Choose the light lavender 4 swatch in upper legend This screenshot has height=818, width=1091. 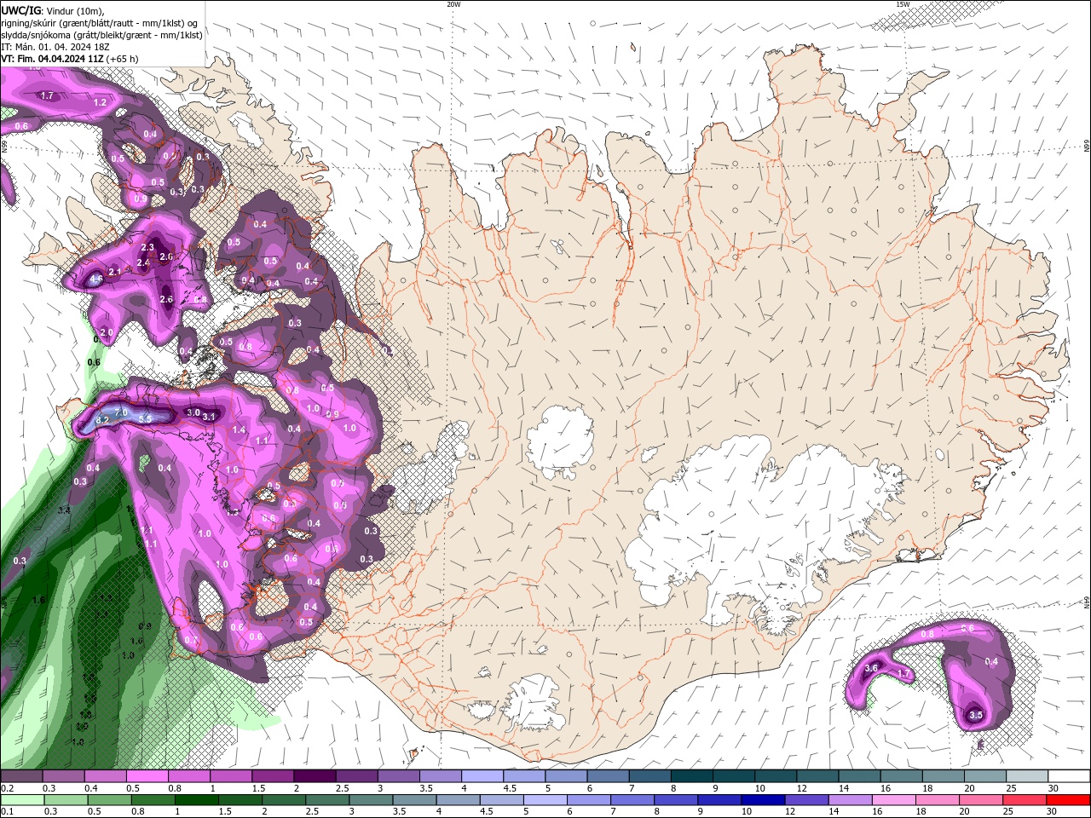click(482, 776)
